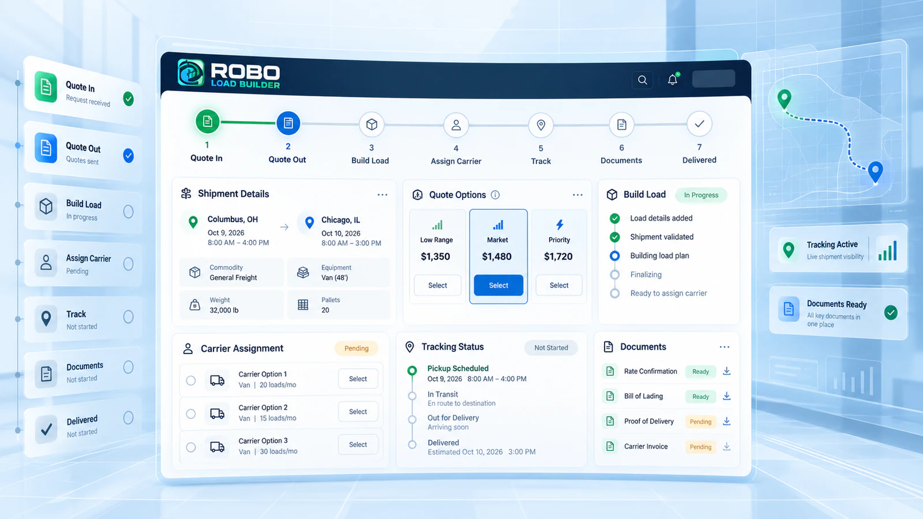Select the Priority $1,720 quote
923x519 pixels.
pyautogui.click(x=559, y=285)
